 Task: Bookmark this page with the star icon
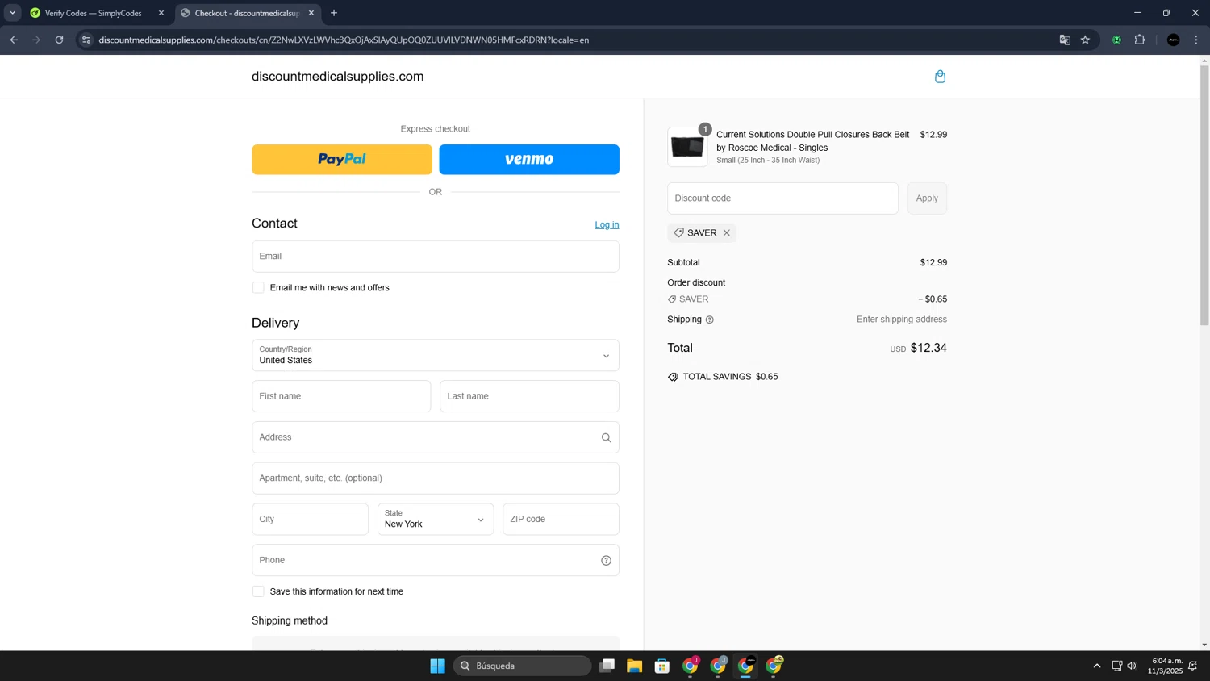[1085, 40]
